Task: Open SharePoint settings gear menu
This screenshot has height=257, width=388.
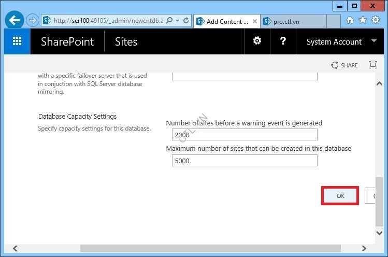Action: [257, 41]
